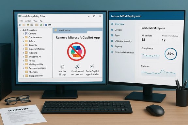Expand the Windows AI folder node
188x125 pixels.
[x=23, y=57]
